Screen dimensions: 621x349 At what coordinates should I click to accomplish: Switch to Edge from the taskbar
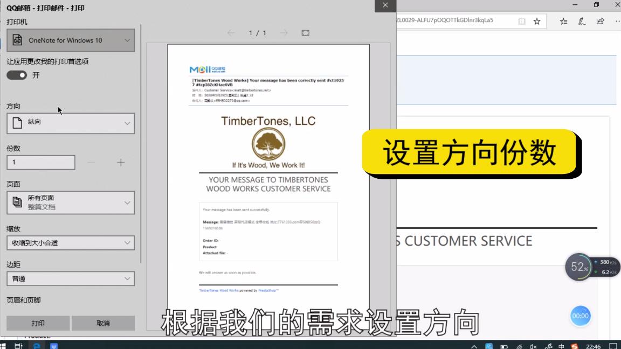point(37,345)
